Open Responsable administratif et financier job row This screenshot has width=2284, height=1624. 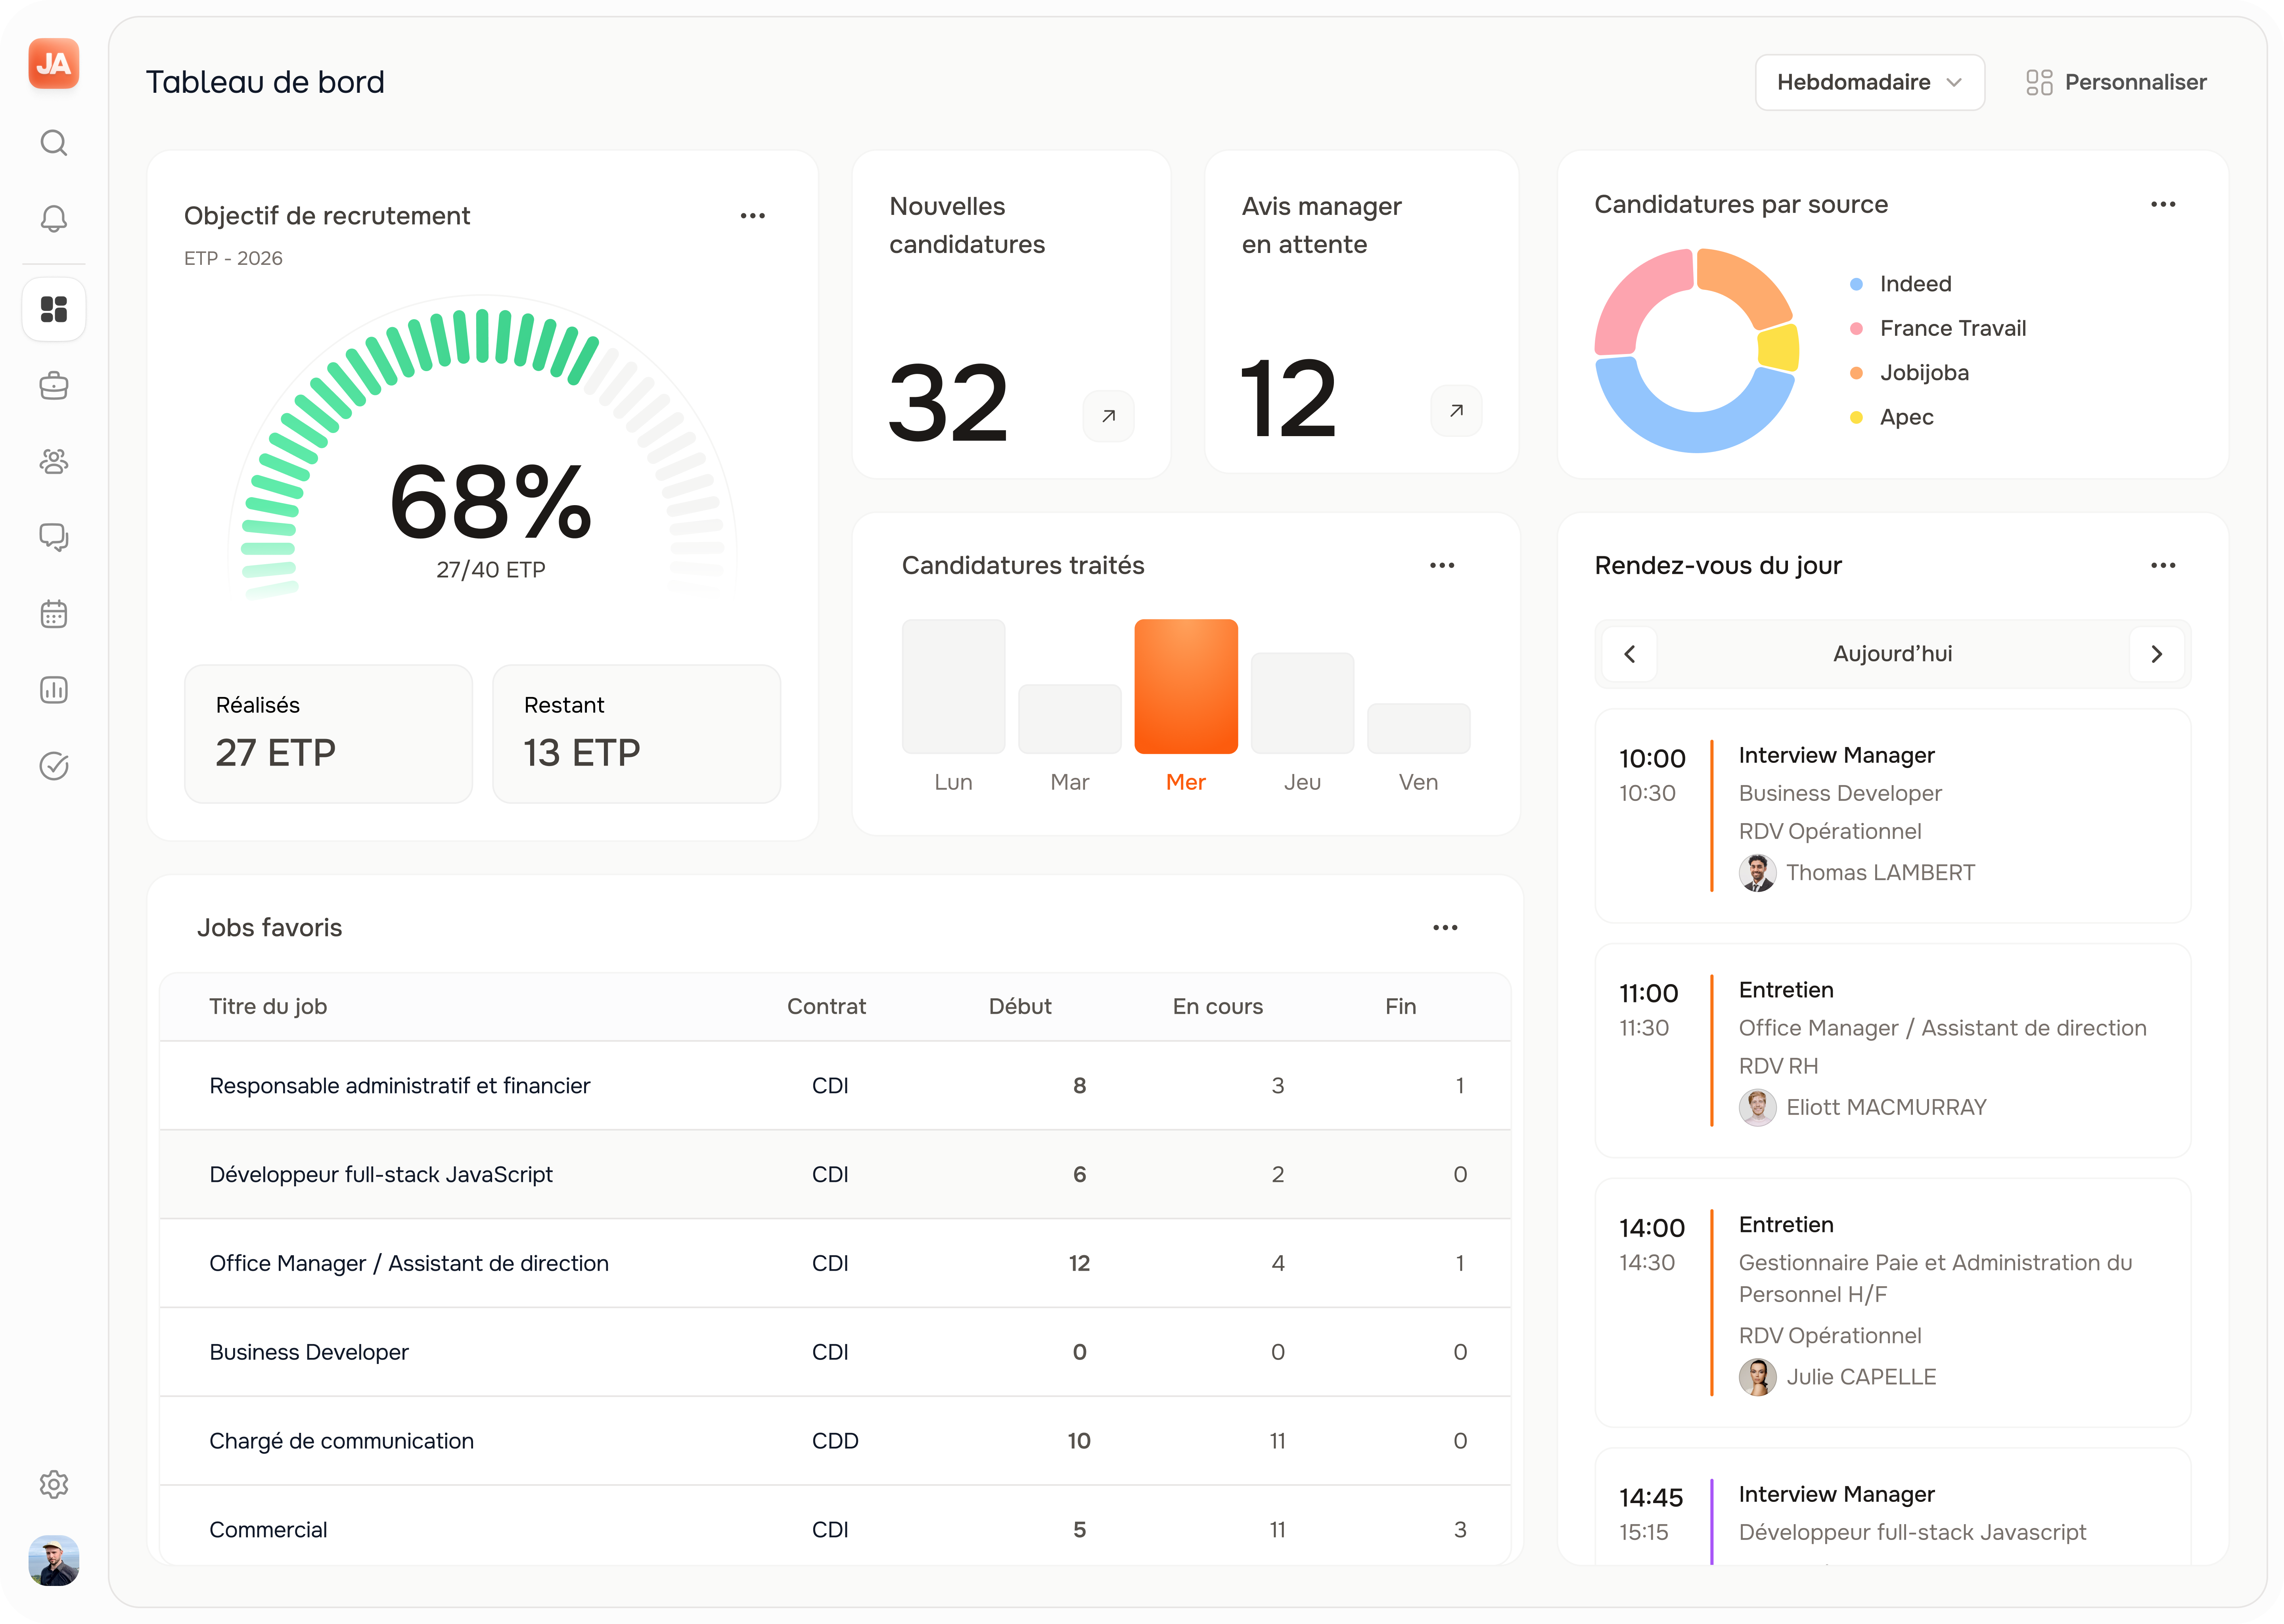click(x=835, y=1086)
